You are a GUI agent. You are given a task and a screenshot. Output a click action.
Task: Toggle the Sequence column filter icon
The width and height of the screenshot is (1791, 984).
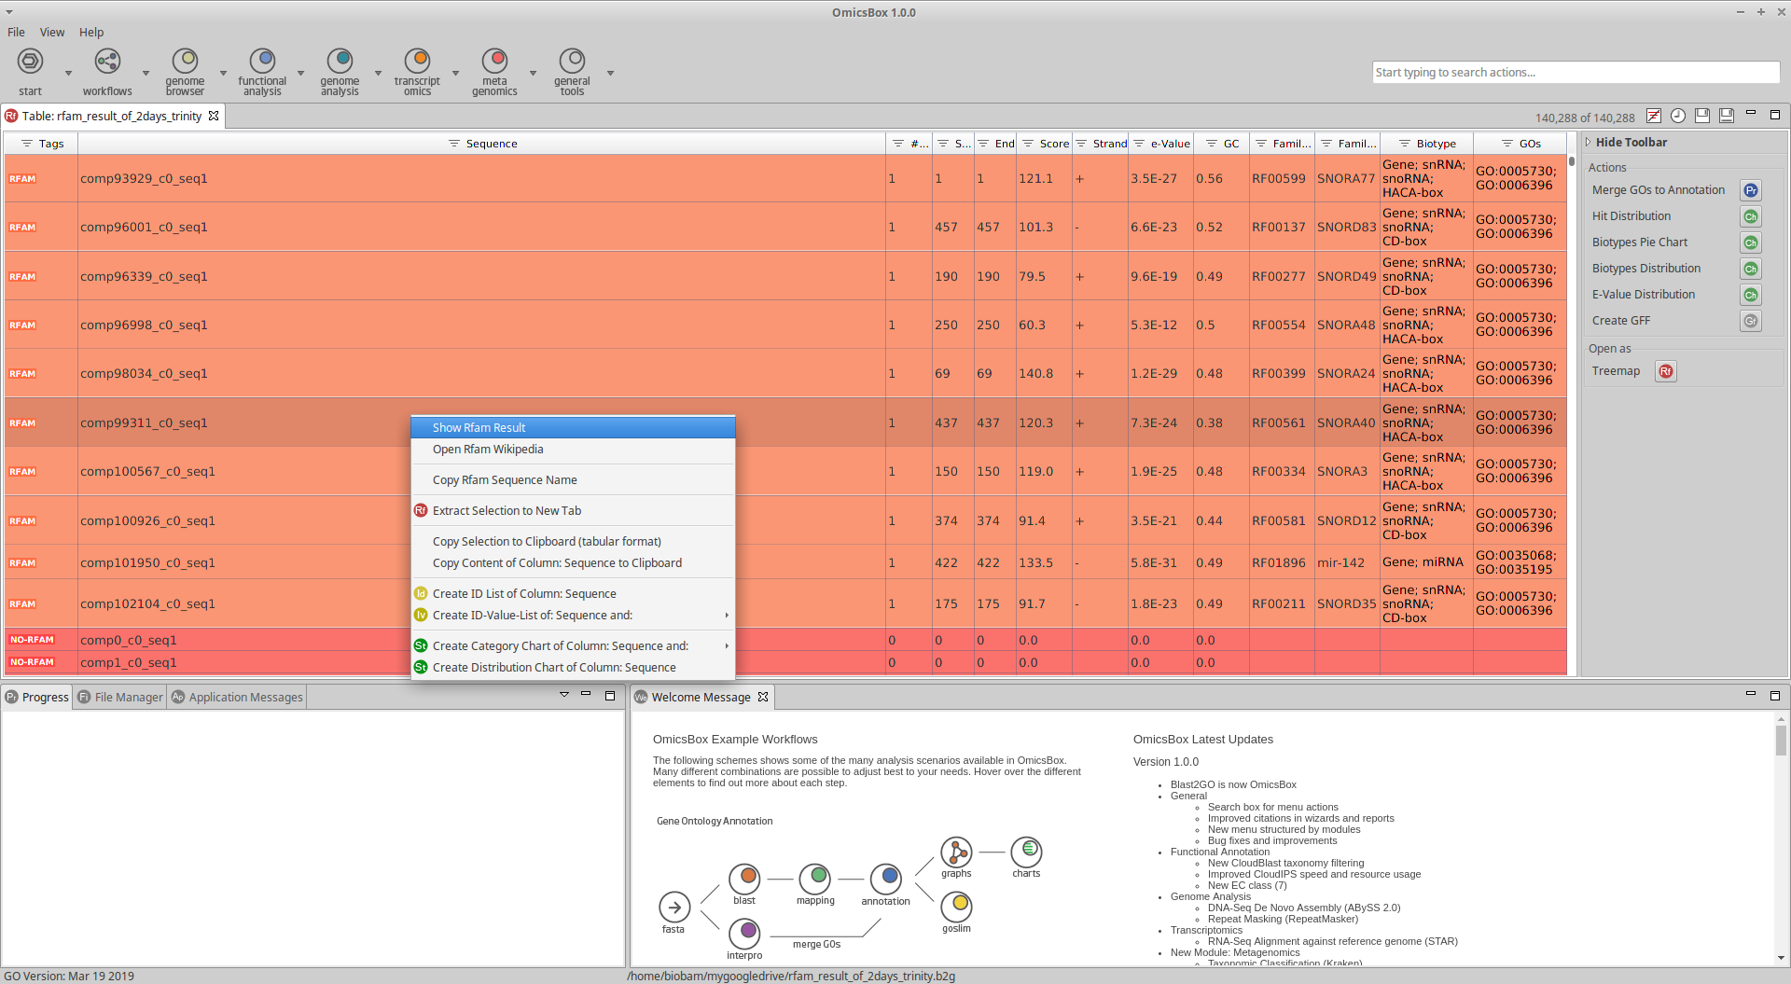pyautogui.click(x=454, y=144)
